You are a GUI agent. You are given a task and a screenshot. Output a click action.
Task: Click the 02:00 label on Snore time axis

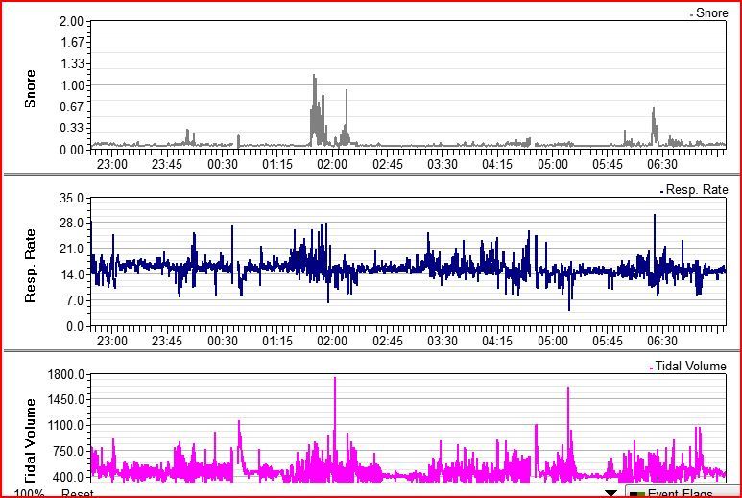tap(332, 164)
